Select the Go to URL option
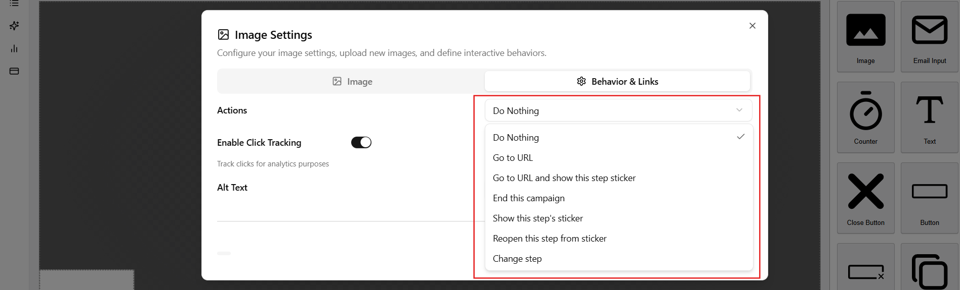960x290 pixels. click(618, 158)
